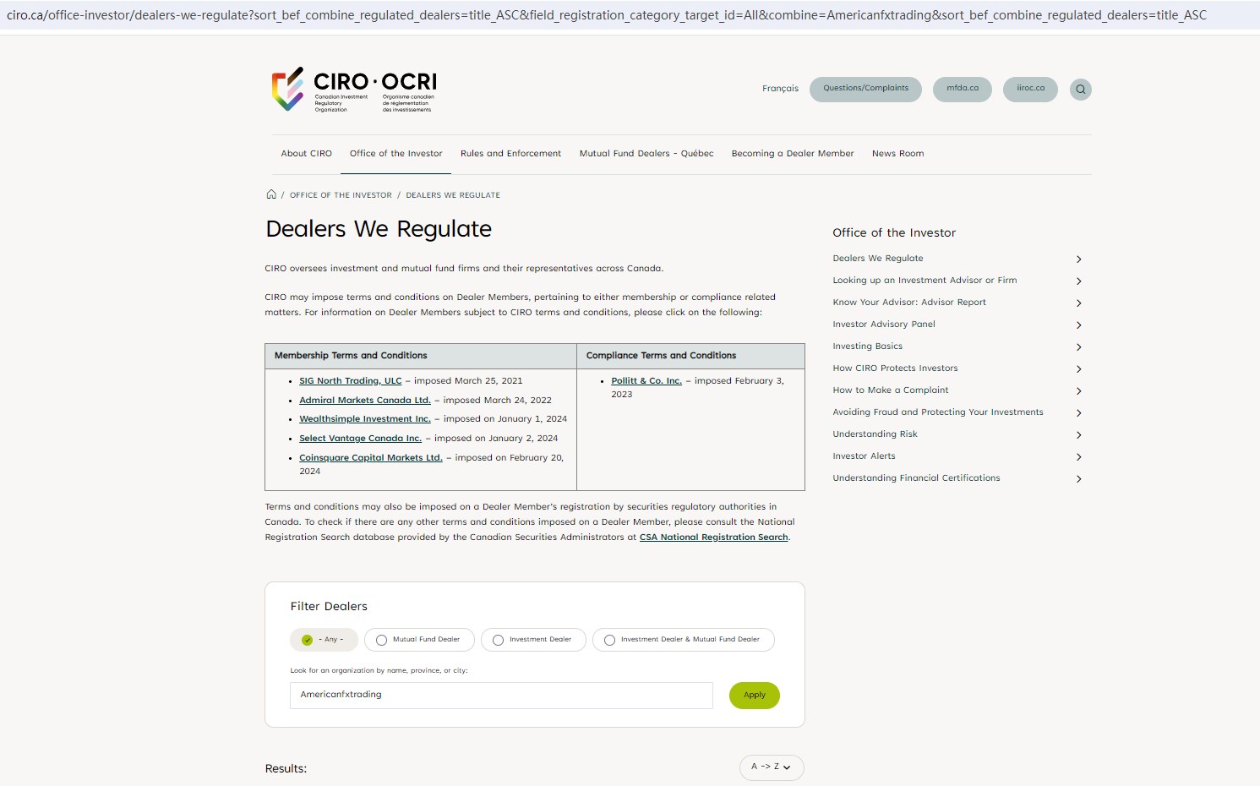Expand Investing Basics chevron
The image size is (1260, 786).
point(1078,347)
